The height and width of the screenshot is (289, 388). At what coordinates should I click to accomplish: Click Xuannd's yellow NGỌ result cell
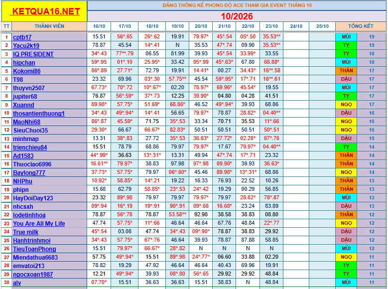pyautogui.click(x=346, y=105)
